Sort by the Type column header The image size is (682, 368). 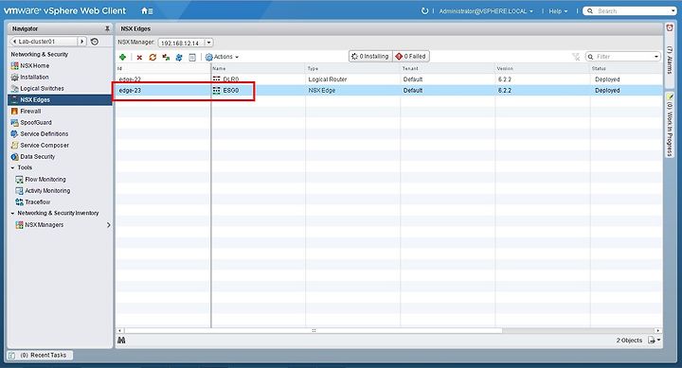coord(352,69)
